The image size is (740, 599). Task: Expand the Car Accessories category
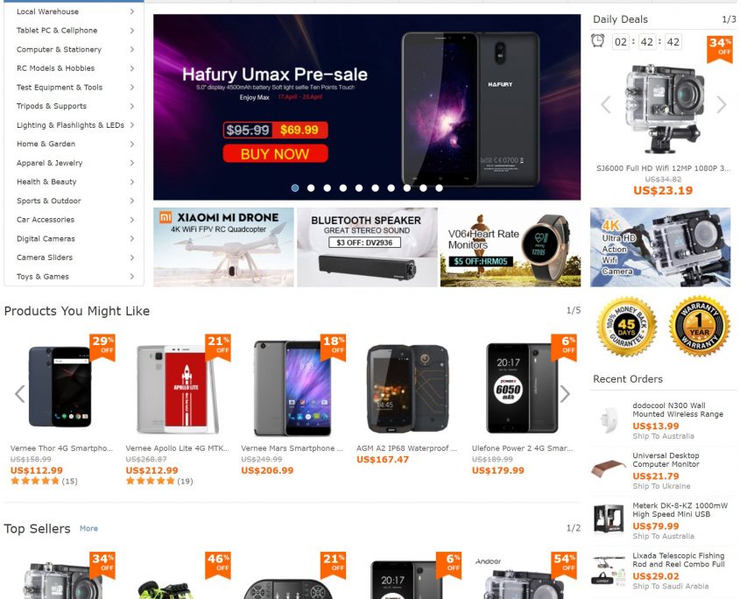tap(48, 220)
